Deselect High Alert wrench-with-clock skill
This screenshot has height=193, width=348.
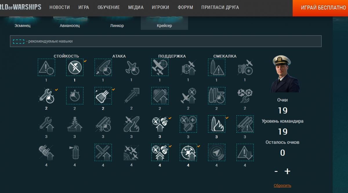[46, 96]
